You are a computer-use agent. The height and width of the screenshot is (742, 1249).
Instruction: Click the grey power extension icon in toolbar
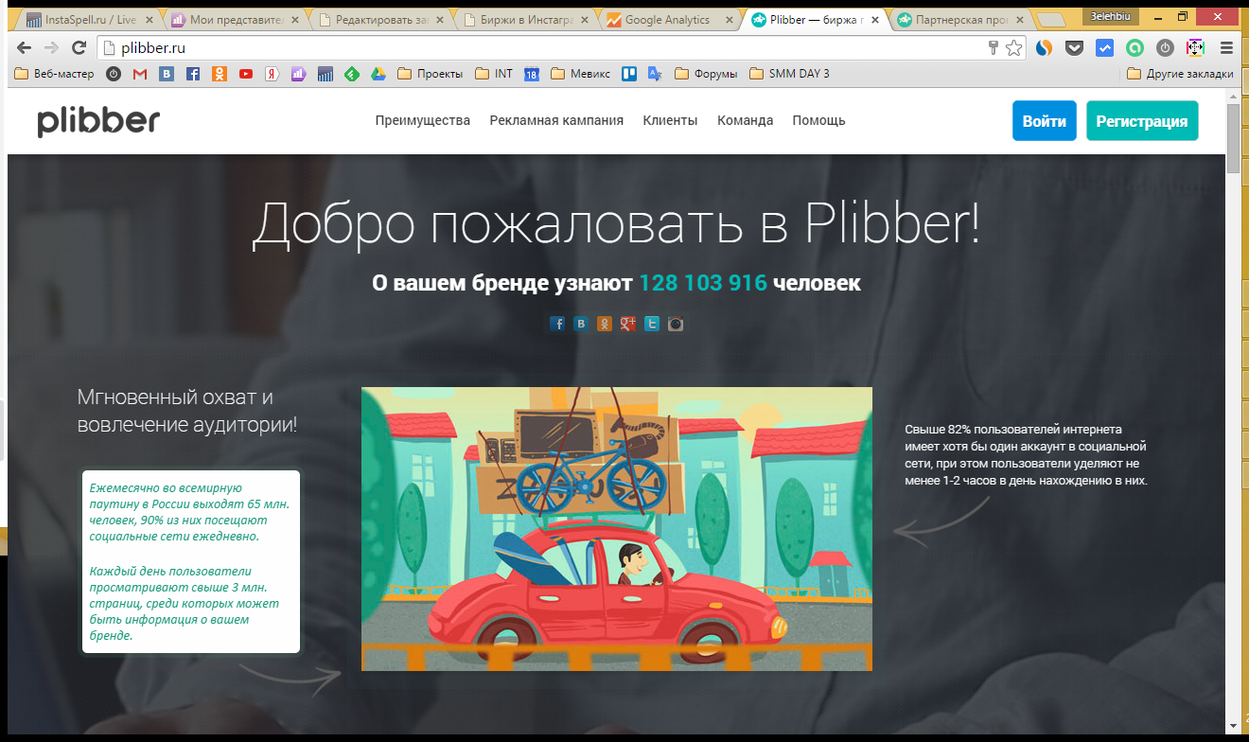pos(1165,47)
